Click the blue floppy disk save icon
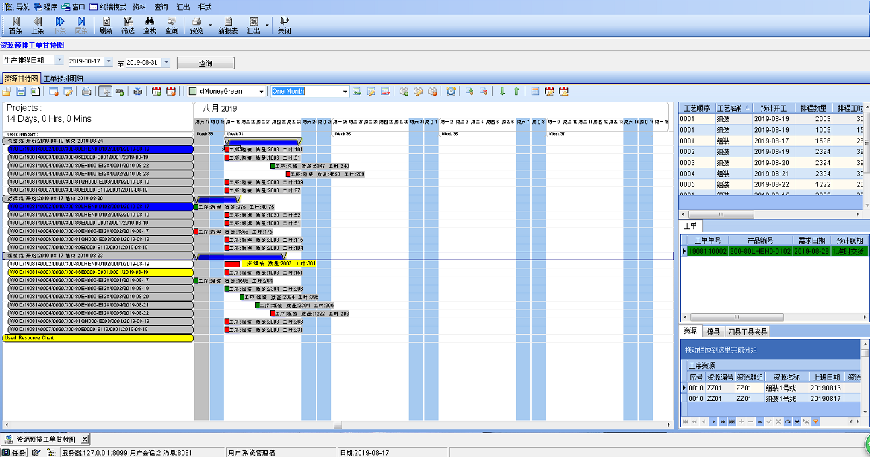The image size is (870, 457). [x=21, y=92]
